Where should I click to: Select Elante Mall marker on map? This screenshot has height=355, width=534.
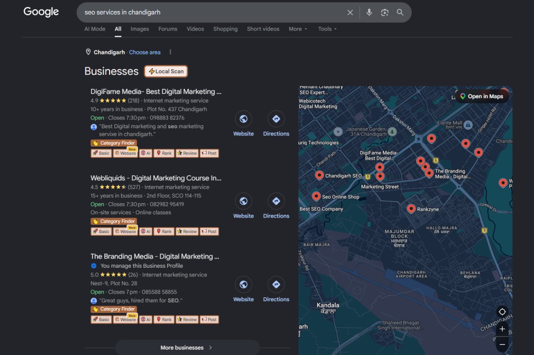[x=468, y=124]
